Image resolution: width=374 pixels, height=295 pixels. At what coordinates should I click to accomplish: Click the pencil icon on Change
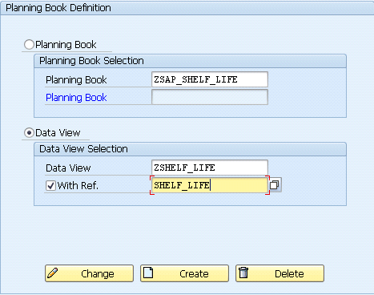53,273
